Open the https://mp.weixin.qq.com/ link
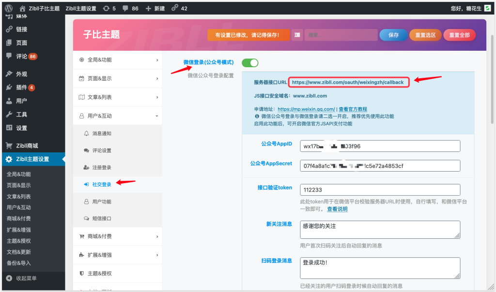Screen dimensions: 496x292 (x=306, y=109)
